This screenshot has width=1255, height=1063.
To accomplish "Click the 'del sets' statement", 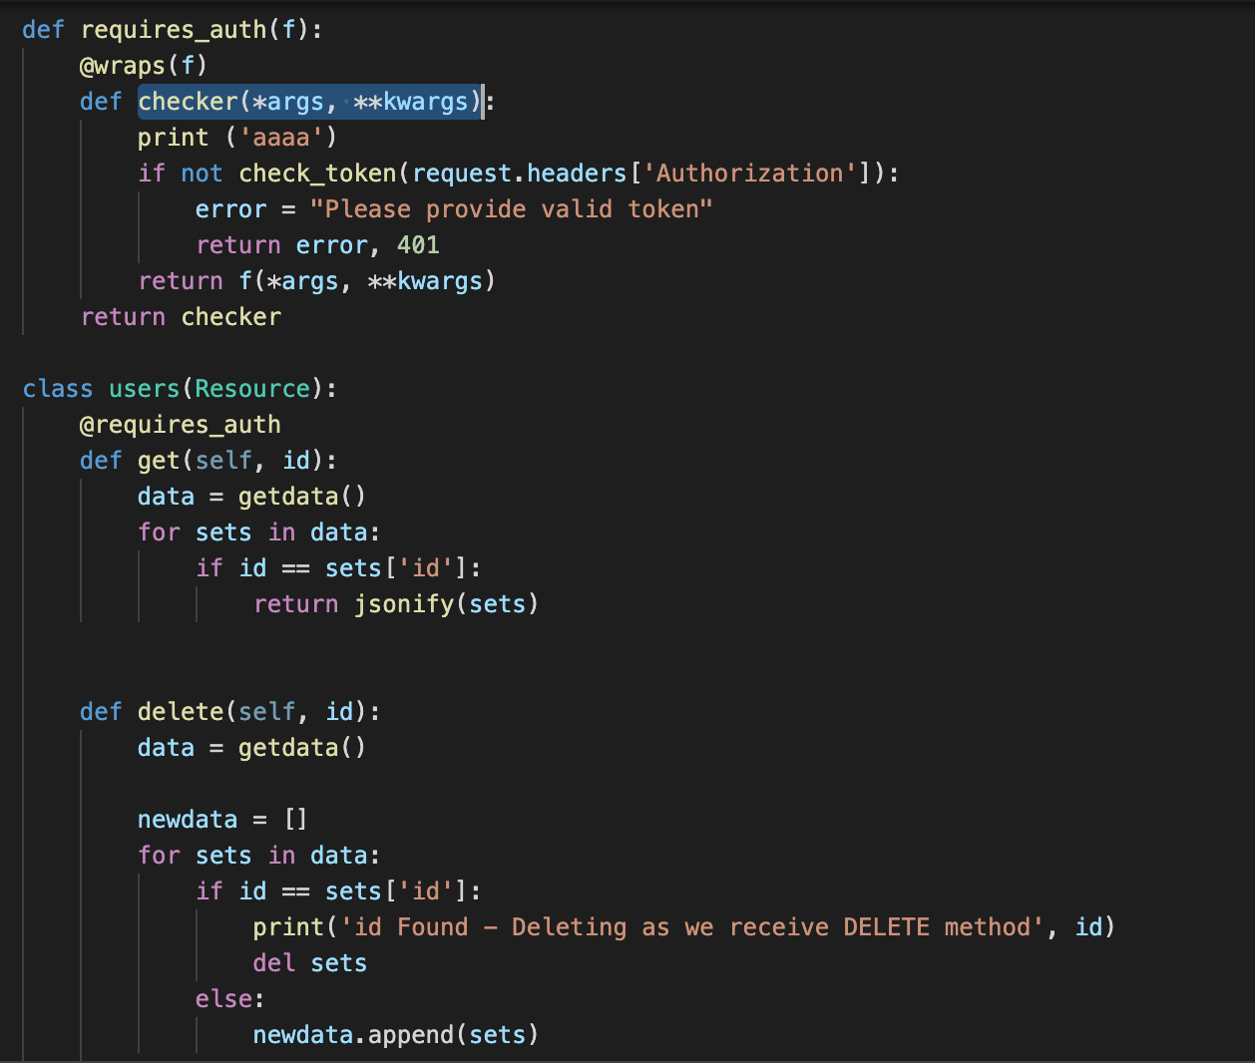I will (310, 963).
